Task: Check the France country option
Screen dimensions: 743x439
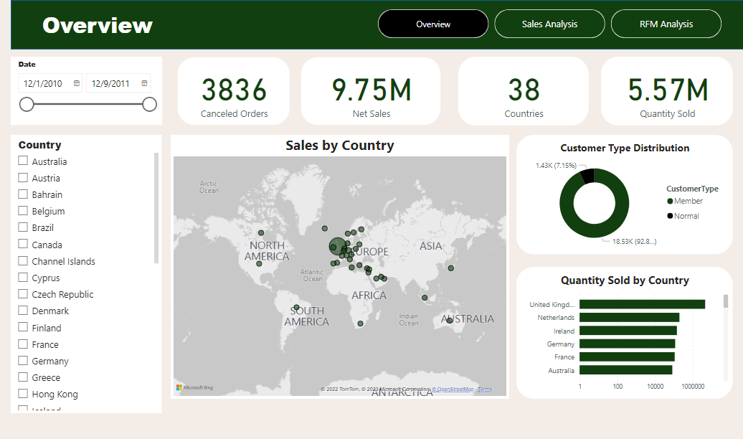Action: point(23,344)
